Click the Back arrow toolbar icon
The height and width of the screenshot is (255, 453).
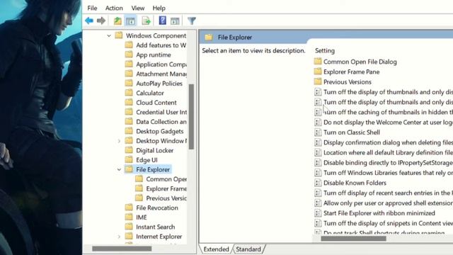coord(89,21)
